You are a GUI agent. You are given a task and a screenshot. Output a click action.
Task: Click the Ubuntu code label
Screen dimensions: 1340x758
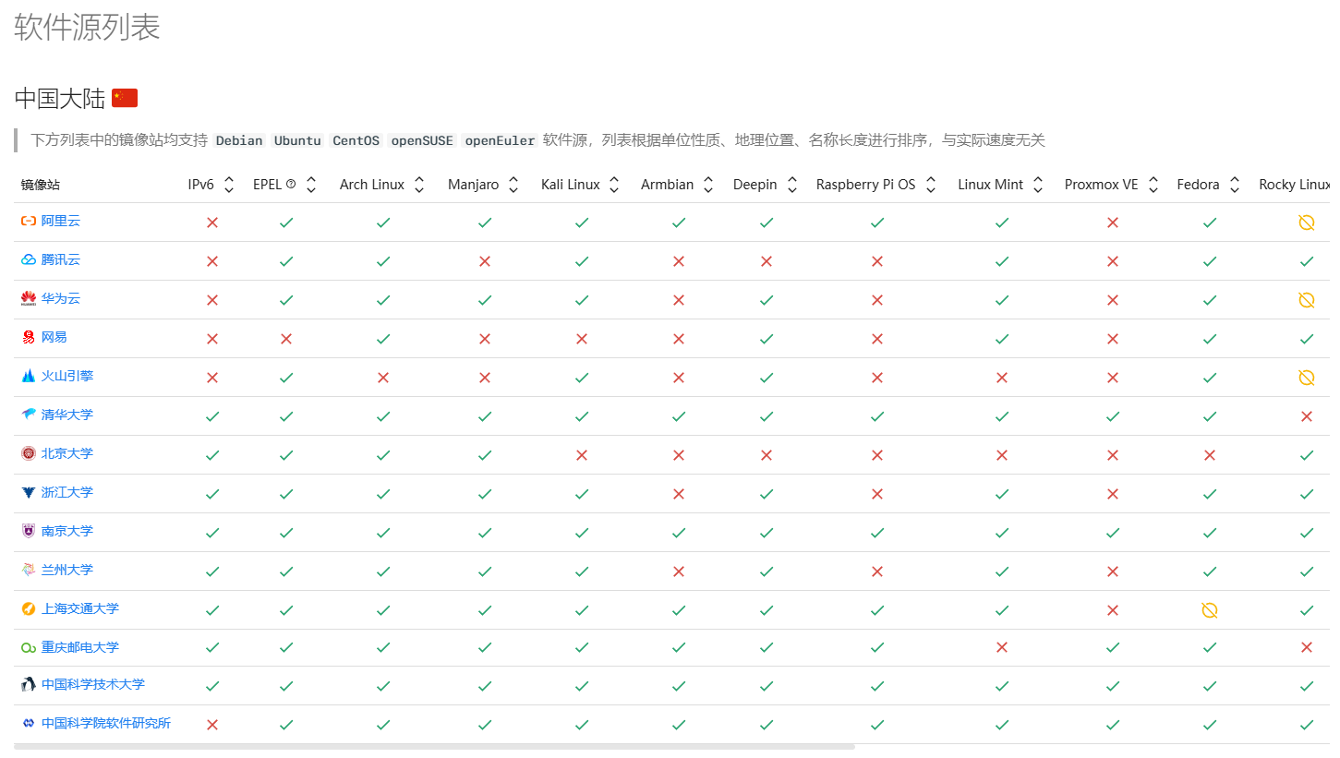point(297,140)
